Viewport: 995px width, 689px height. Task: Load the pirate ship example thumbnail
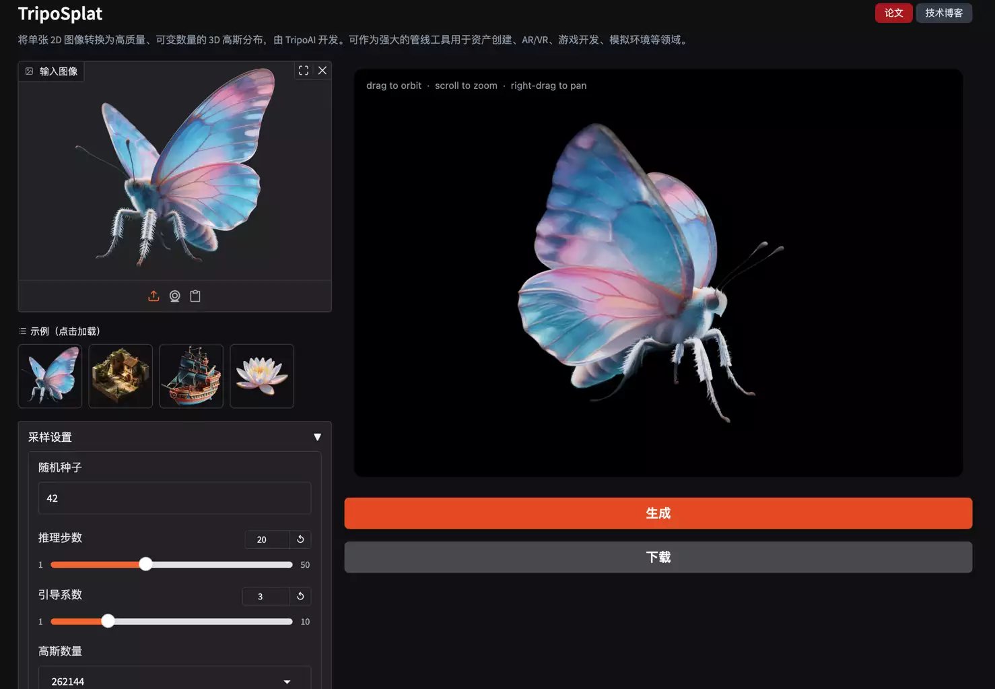coord(191,376)
